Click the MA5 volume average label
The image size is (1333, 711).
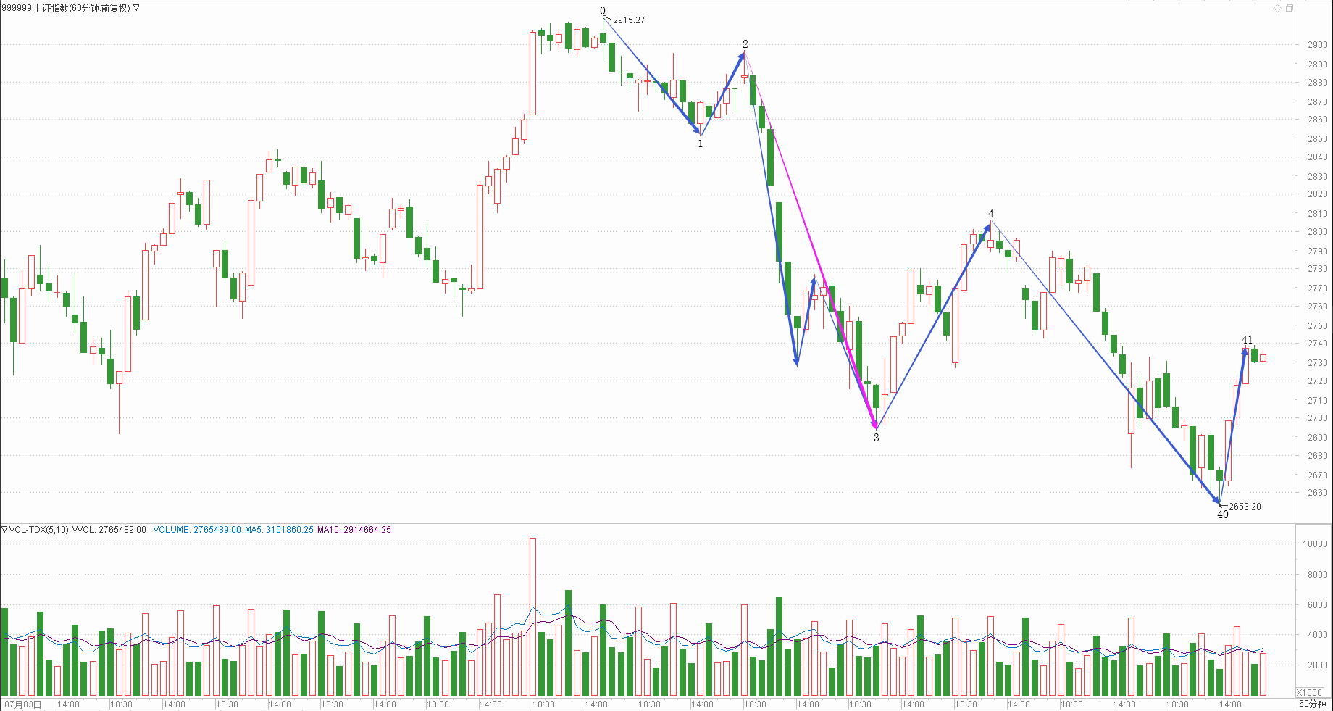(279, 530)
